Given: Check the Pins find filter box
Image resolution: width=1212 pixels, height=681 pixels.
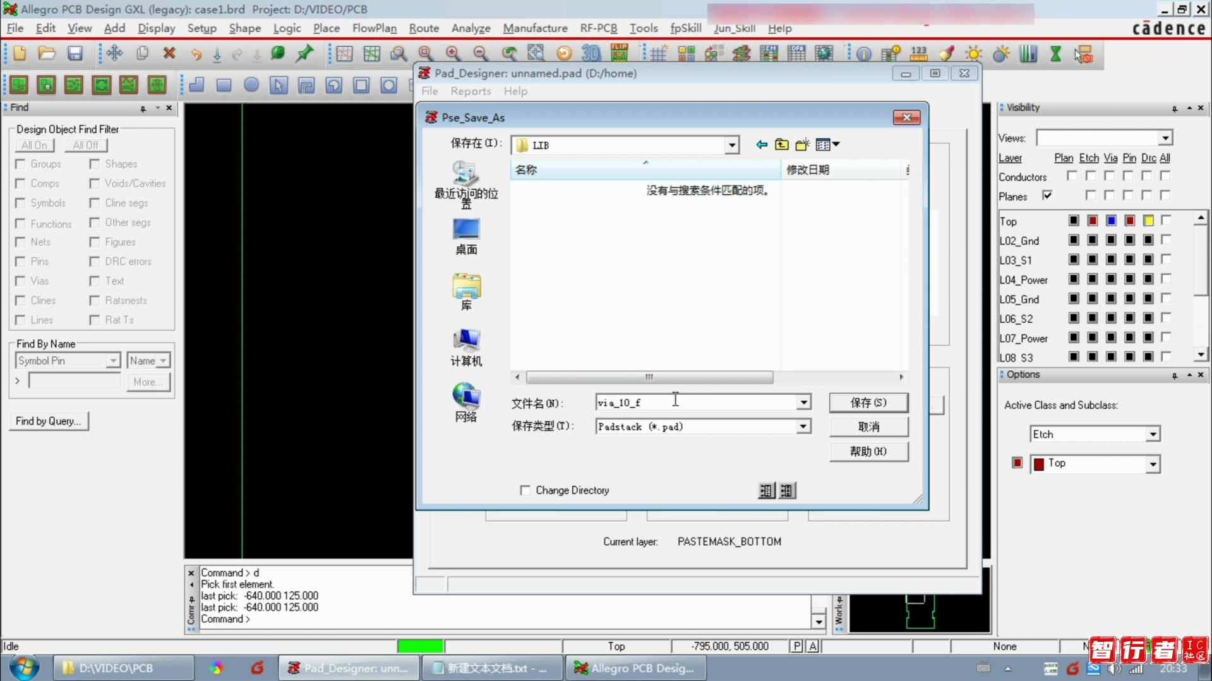Looking at the screenshot, I should [x=20, y=262].
